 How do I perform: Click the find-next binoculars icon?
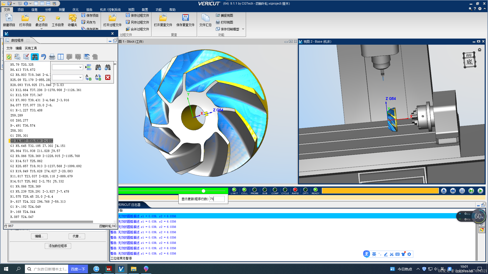(98, 67)
